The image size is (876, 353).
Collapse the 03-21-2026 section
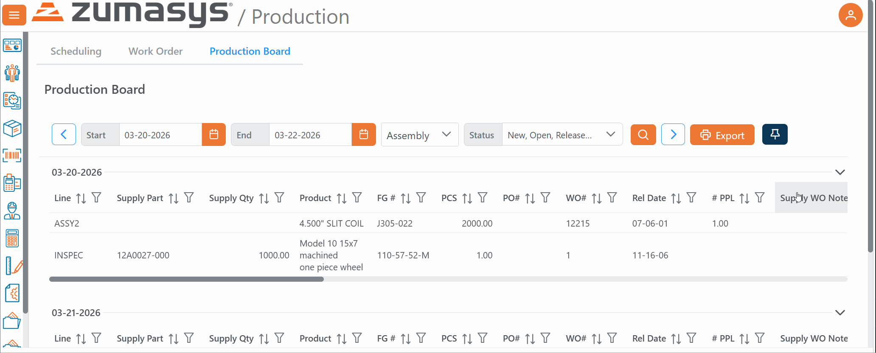[x=840, y=313]
